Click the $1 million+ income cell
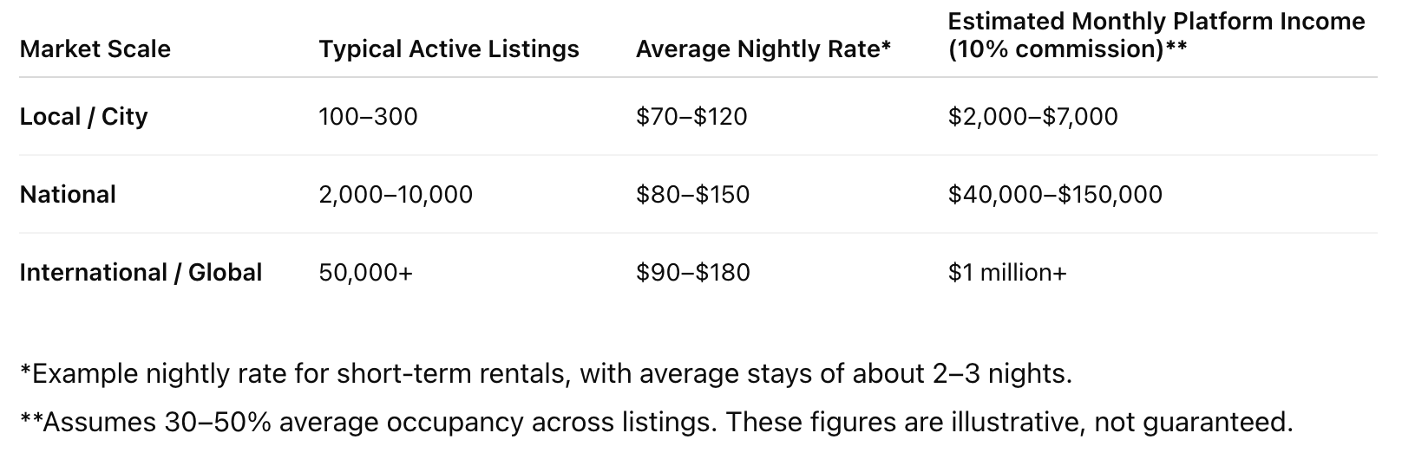The height and width of the screenshot is (459, 1402). (1006, 272)
